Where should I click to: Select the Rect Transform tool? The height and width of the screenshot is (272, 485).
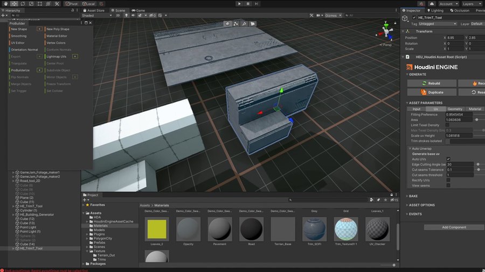[39, 4]
